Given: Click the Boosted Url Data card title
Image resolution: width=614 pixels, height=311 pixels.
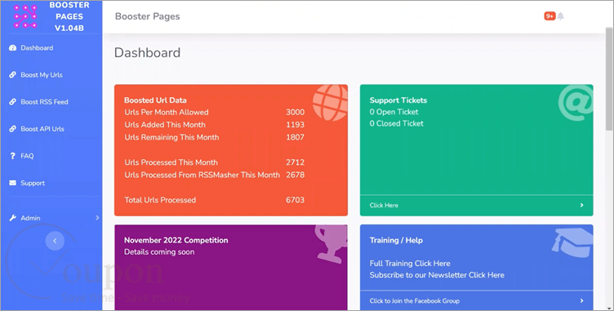Looking at the screenshot, I should (x=155, y=100).
